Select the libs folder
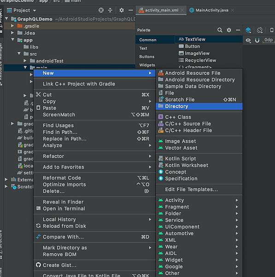Screen dimensions: 275x277 point(31,47)
